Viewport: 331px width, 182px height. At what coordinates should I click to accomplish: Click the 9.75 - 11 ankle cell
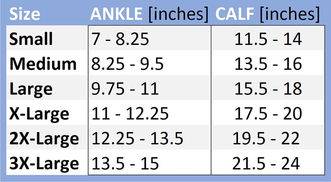pos(125,89)
